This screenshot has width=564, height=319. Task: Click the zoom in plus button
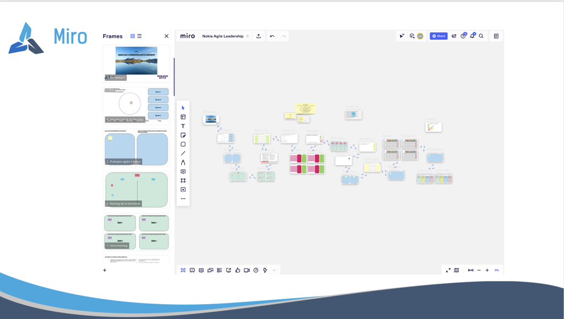487,270
